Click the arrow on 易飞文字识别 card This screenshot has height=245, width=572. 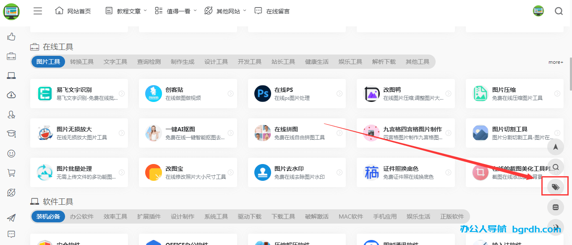coord(121,93)
